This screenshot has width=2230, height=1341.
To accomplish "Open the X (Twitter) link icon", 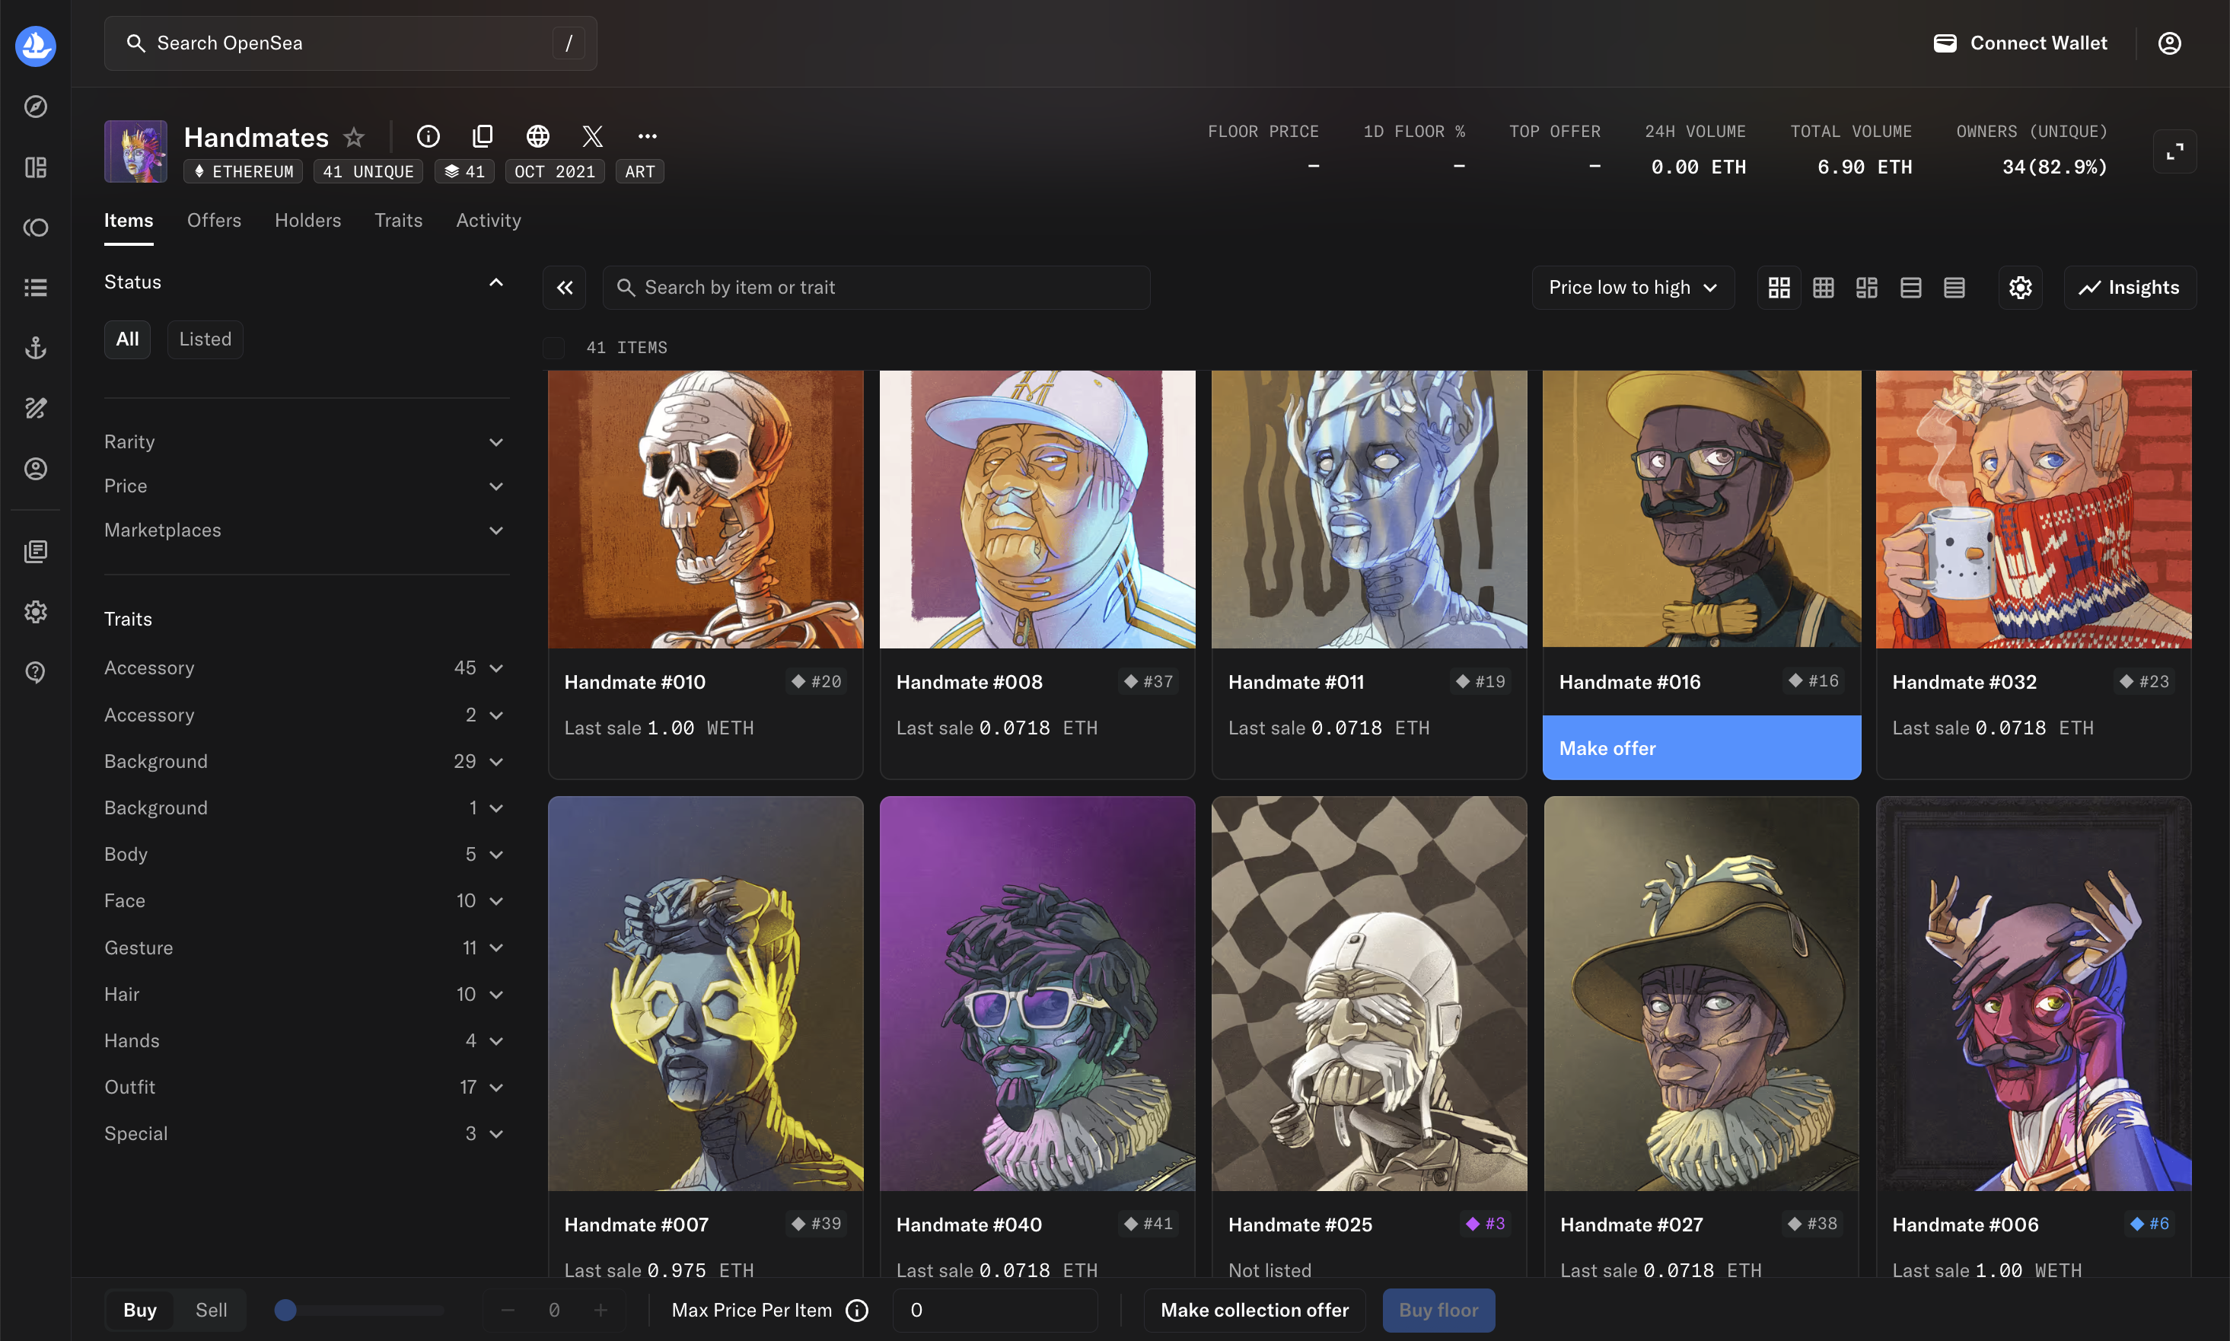I will [593, 136].
